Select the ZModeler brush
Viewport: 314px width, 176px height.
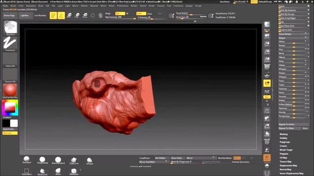click(74, 172)
